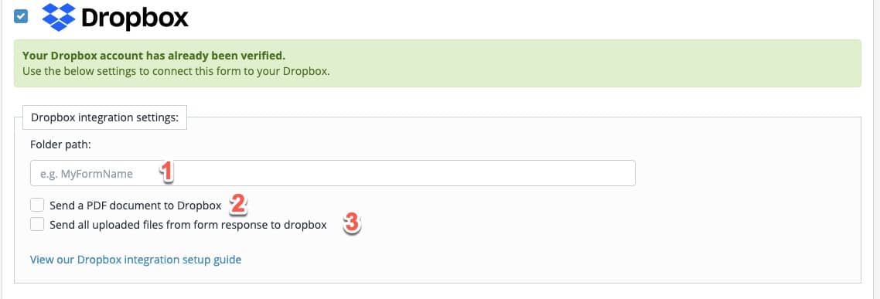Viewport: 880px width, 299px height.
Task: Select the 'Dropbox integration settings:' legend
Action: pos(105,117)
